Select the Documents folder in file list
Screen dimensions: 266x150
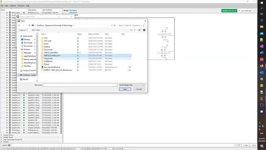(x=48, y=50)
